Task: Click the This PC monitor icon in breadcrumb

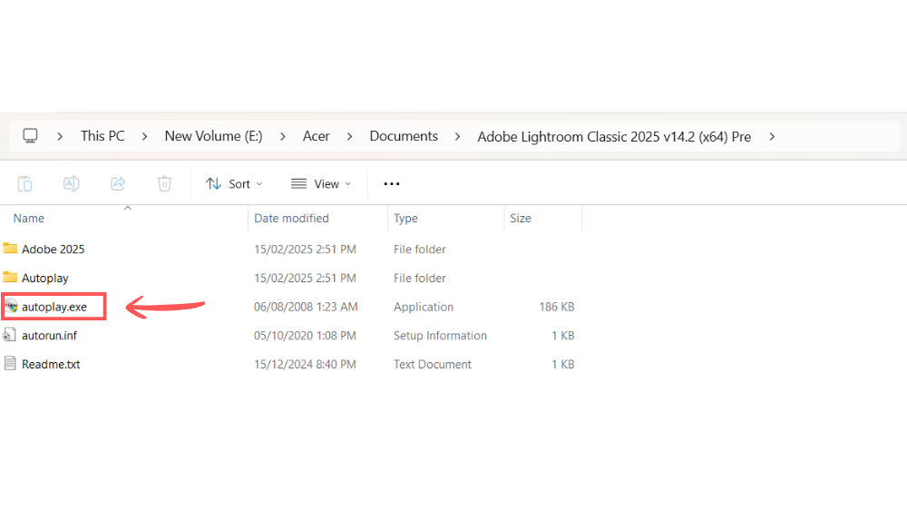Action: [30, 136]
